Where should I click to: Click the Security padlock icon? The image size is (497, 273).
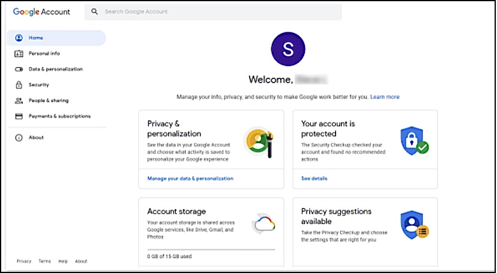19,85
